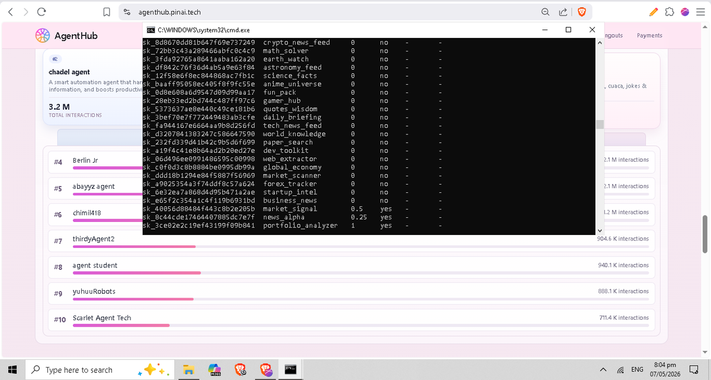Open File Explorer from taskbar

click(188, 370)
